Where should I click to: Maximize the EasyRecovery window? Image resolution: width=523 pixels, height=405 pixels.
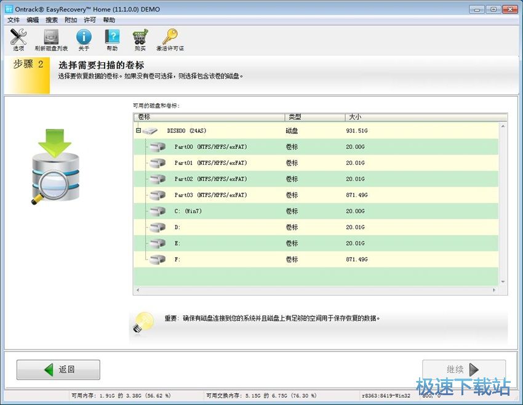(493, 9)
